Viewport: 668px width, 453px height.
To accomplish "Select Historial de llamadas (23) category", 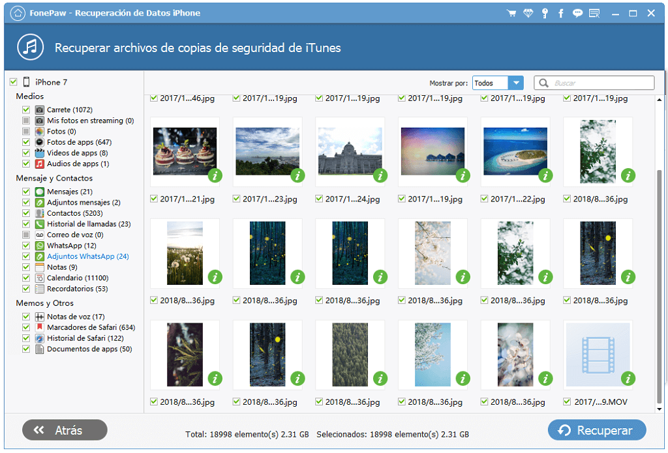I will point(89,224).
